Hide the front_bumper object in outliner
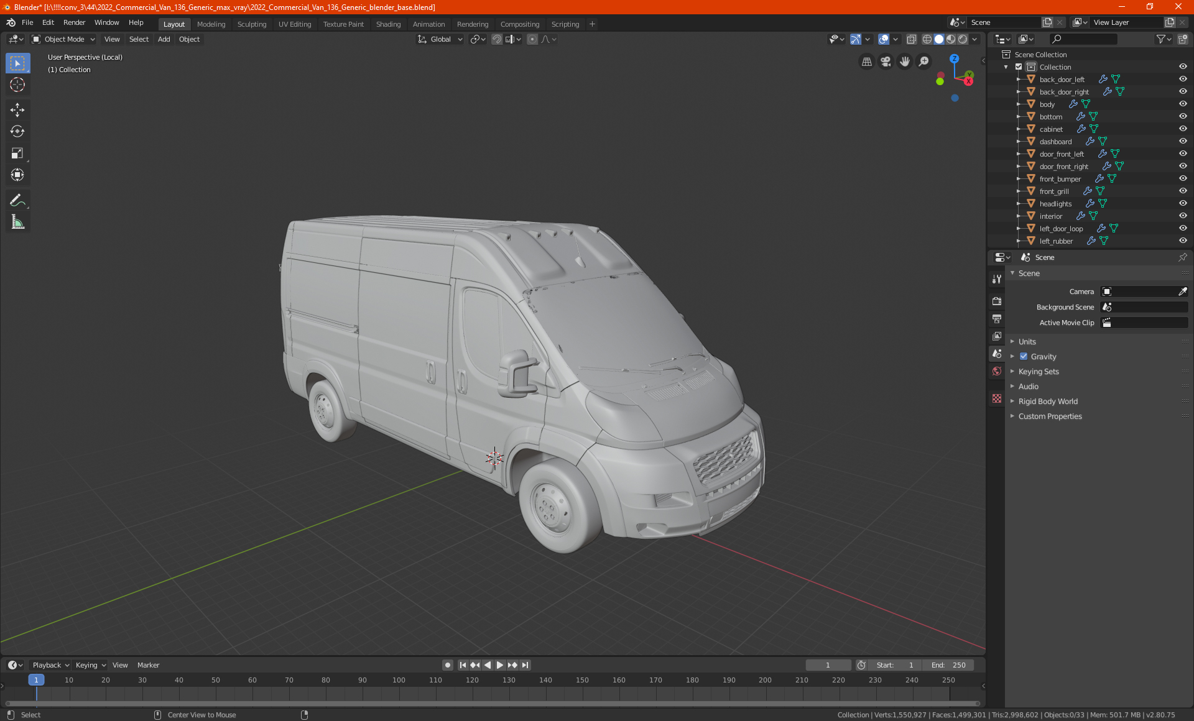Image resolution: width=1194 pixels, height=721 pixels. 1182,178
